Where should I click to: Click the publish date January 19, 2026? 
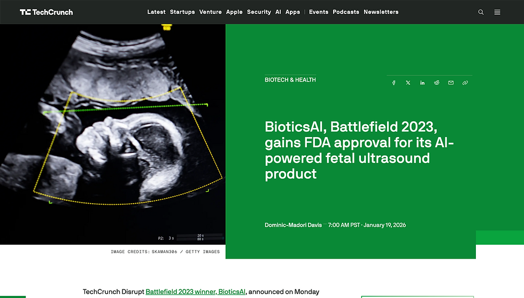tap(384, 225)
